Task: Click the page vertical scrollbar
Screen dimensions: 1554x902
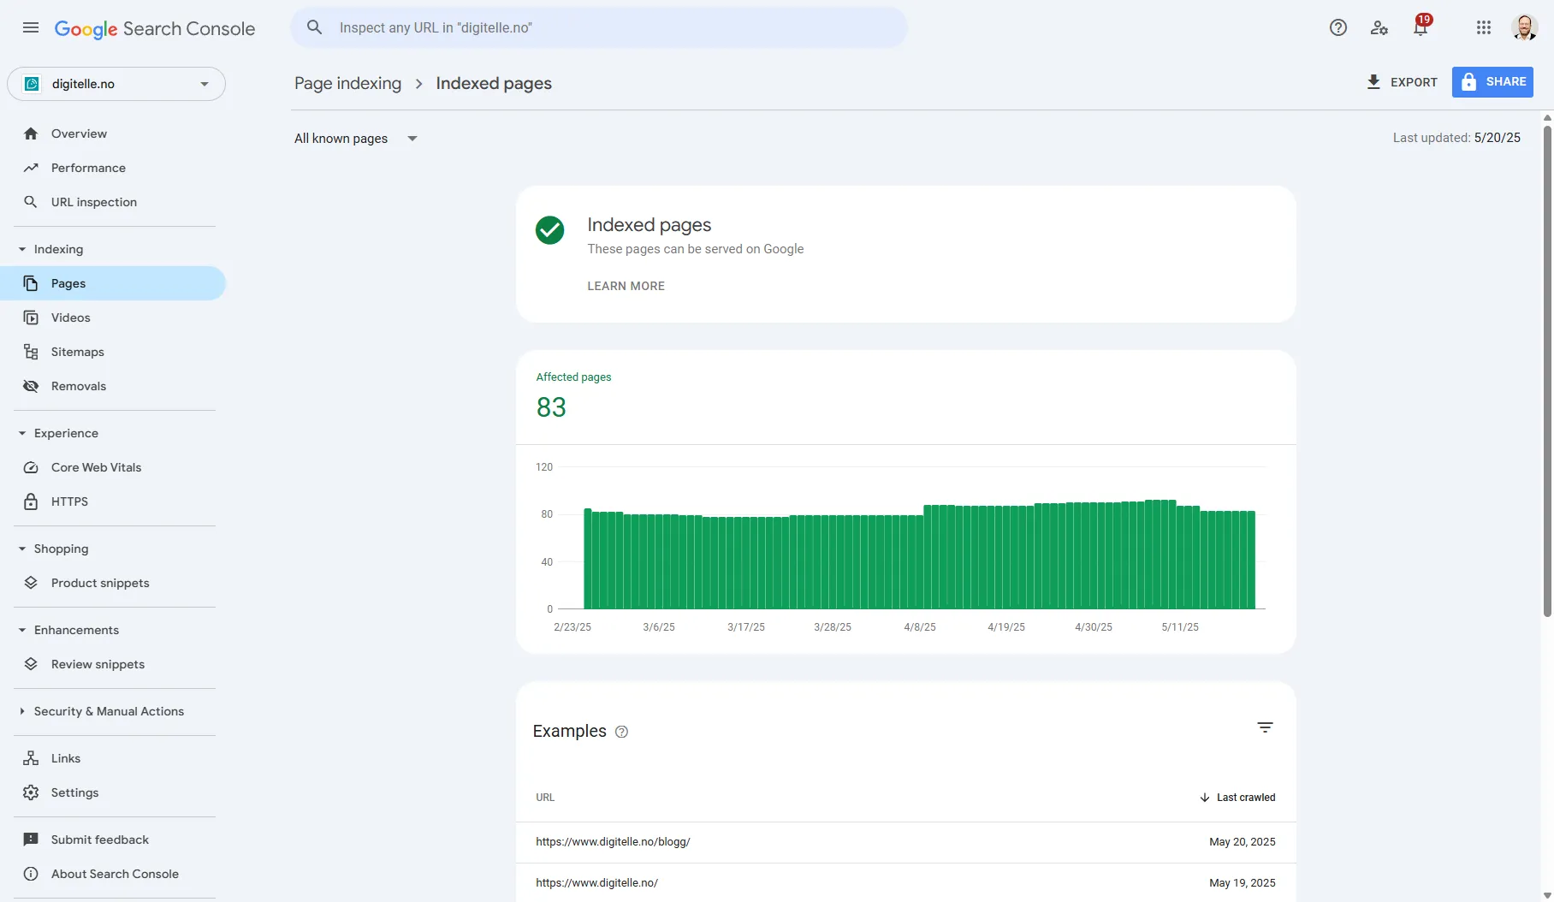Action: (1547, 371)
